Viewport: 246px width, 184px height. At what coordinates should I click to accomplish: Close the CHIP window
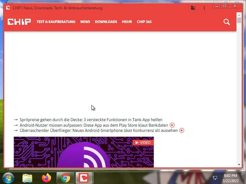(x=235, y=6)
